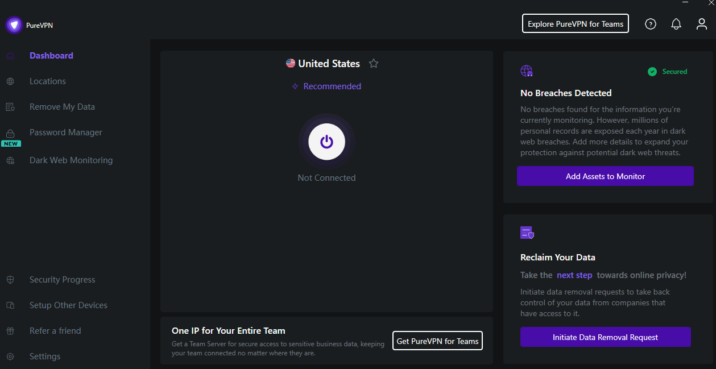
Task: Click the Refer a friend gift icon
Action: 10,331
